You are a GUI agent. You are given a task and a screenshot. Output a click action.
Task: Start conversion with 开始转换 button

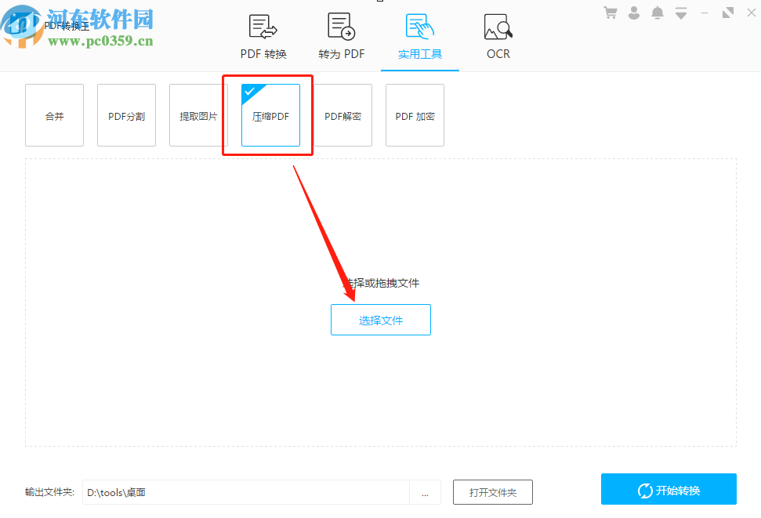pos(669,489)
